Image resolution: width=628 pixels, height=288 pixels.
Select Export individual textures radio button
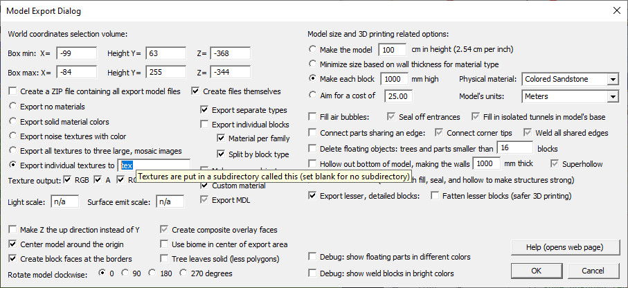13,165
